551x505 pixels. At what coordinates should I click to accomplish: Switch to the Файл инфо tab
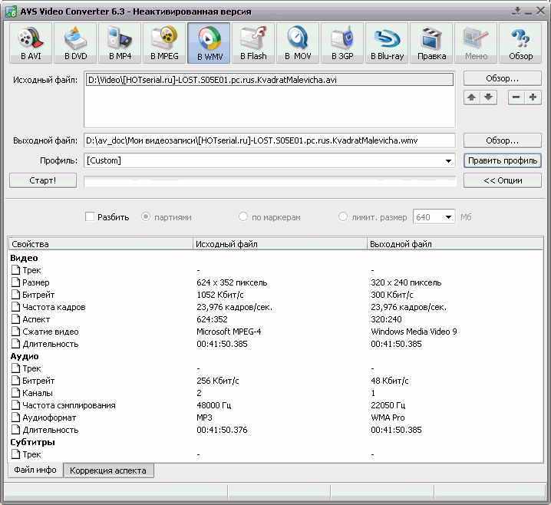click(x=35, y=470)
